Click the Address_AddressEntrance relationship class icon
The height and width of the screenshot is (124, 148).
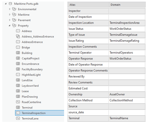(x=18, y=37)
